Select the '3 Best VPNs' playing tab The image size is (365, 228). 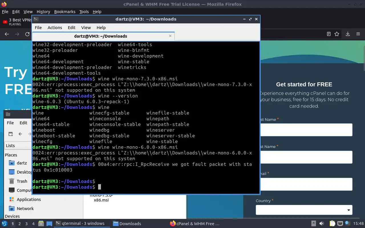(x=17, y=22)
